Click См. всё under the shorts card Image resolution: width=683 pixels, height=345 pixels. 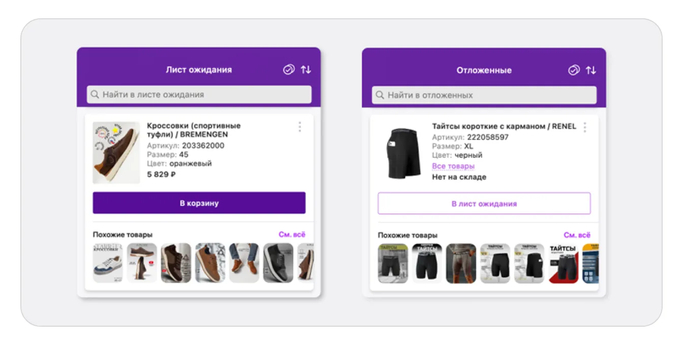click(x=577, y=235)
